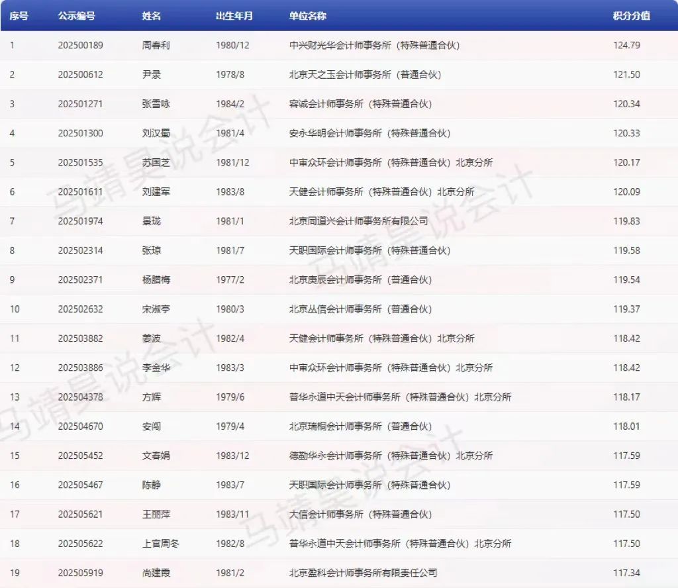
Task: Click 德勤华永会计师事务所 unit name
Action: 391,456
